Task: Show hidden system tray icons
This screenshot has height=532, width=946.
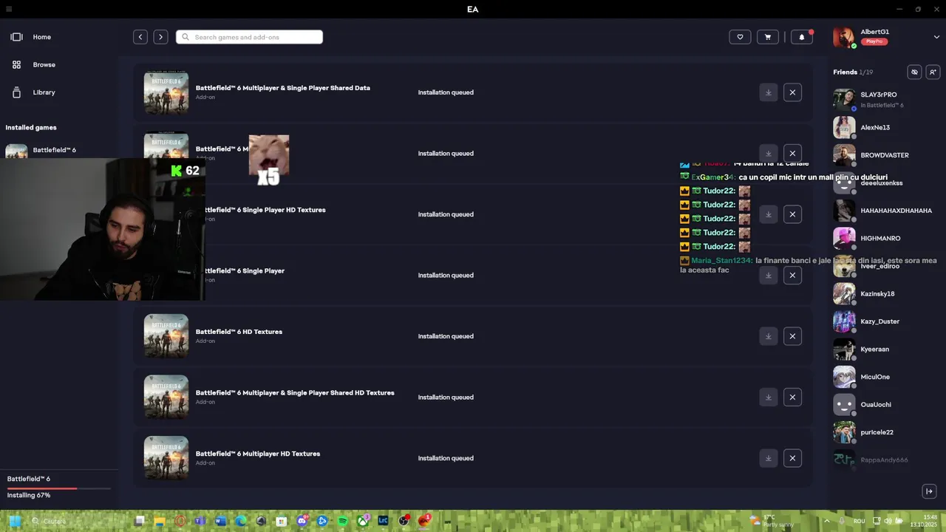Action: click(x=826, y=521)
